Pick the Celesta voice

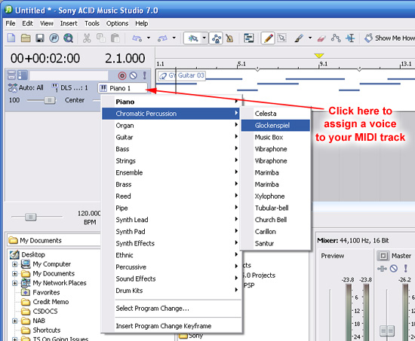coord(275,114)
